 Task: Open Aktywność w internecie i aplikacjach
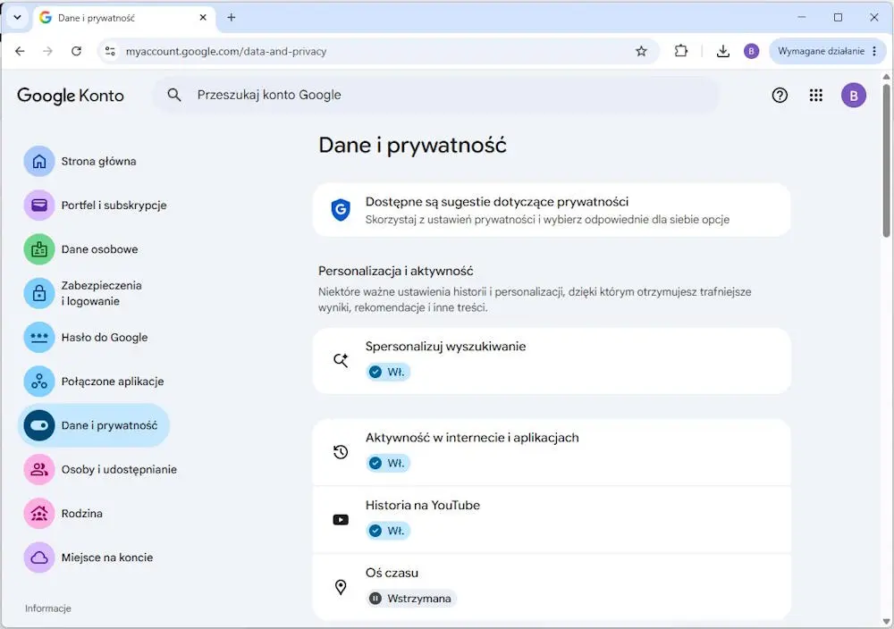click(552, 452)
